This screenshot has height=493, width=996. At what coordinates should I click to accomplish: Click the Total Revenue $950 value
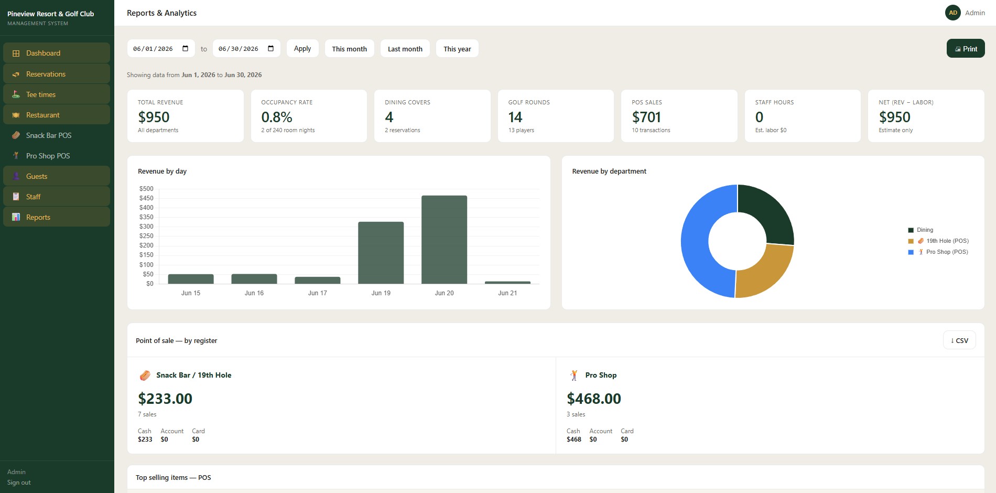(154, 117)
